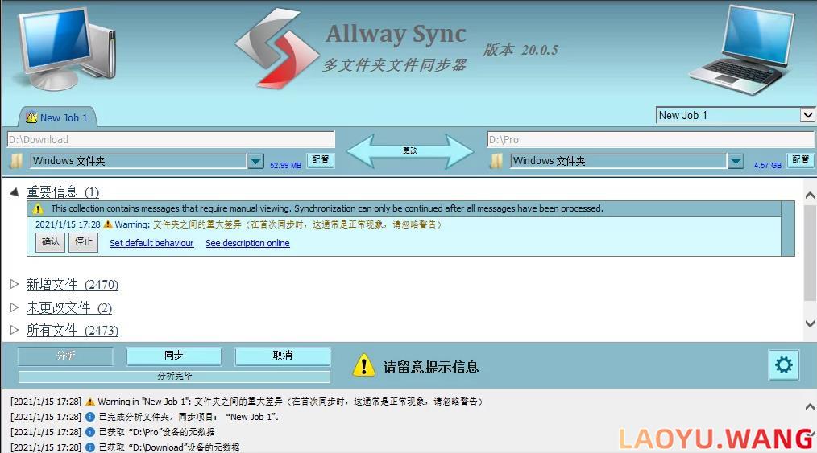Click the 分析完毕 progress bar

tap(175, 376)
